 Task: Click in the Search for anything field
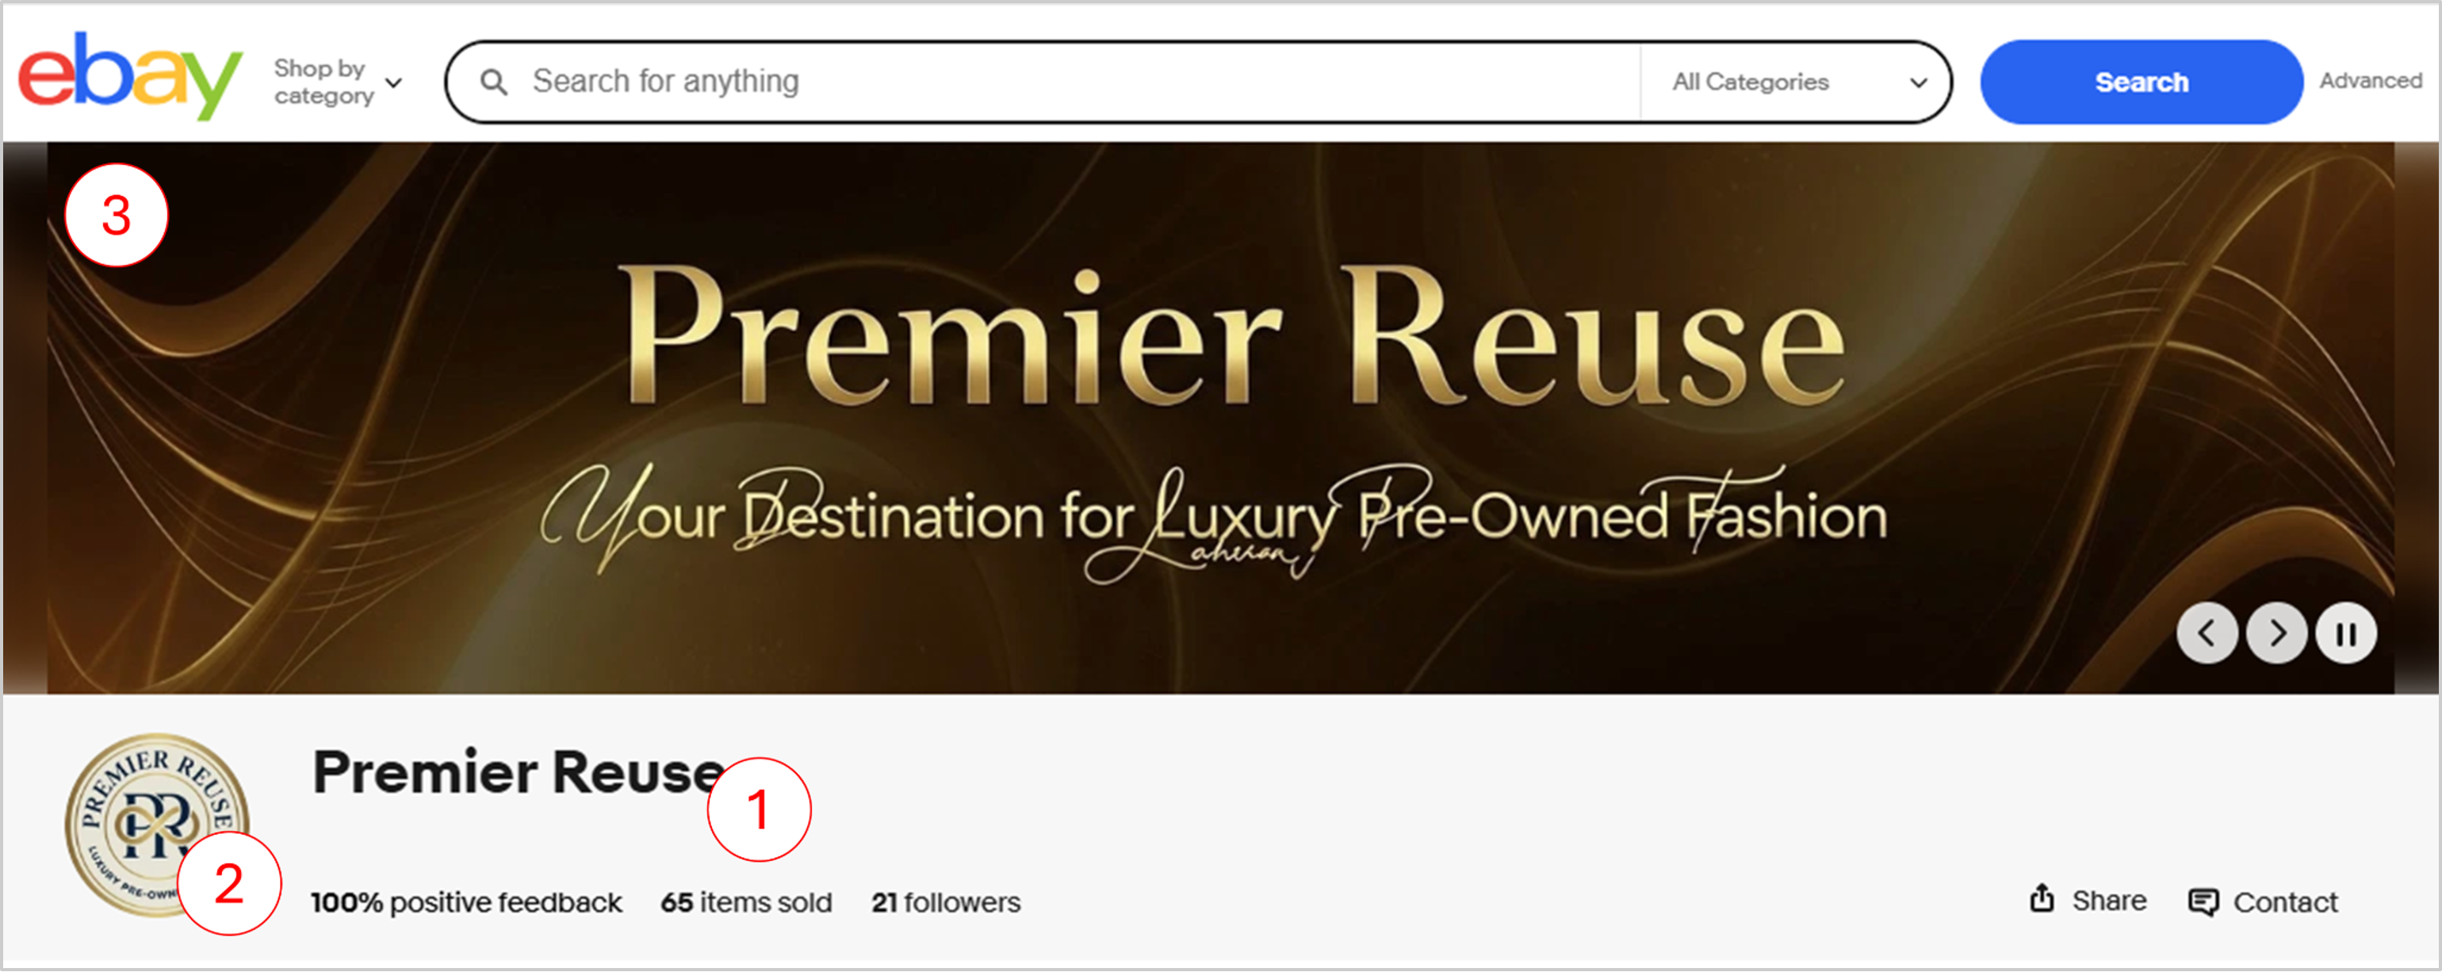pos(1043,82)
